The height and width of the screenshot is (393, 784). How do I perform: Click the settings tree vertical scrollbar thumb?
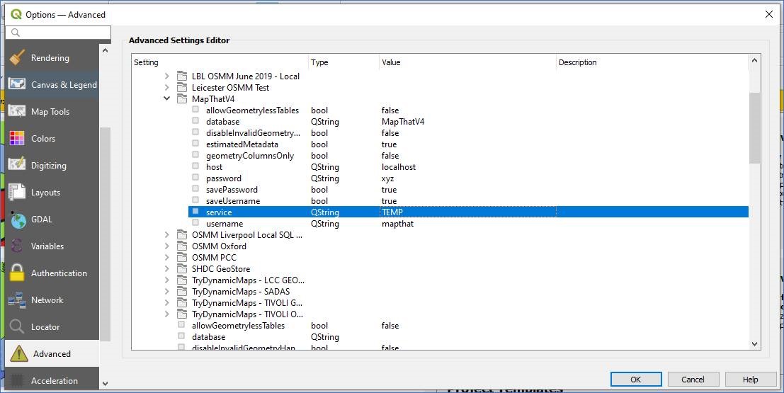(x=754, y=127)
